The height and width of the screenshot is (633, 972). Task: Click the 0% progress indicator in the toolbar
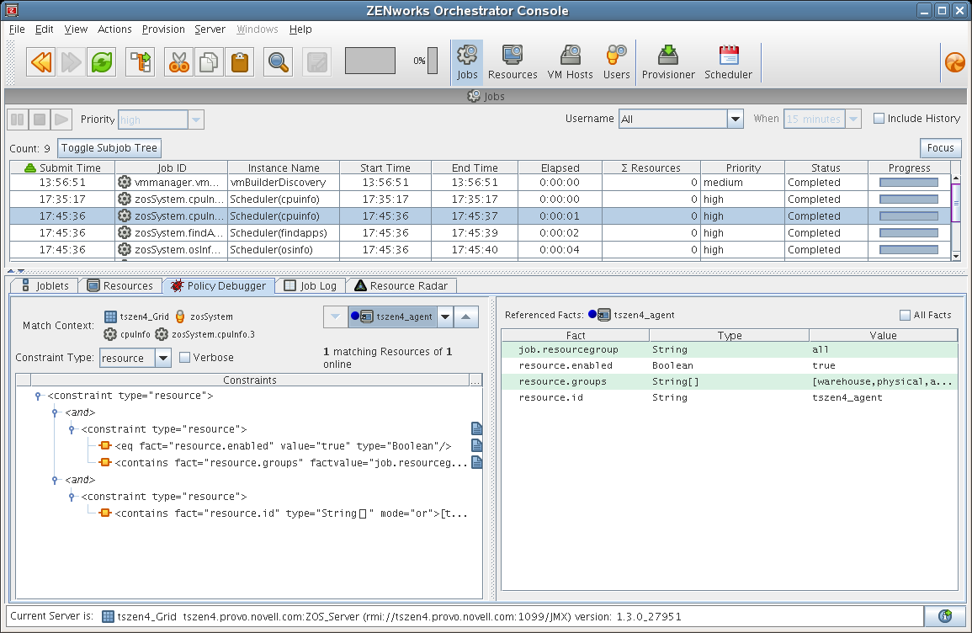425,61
